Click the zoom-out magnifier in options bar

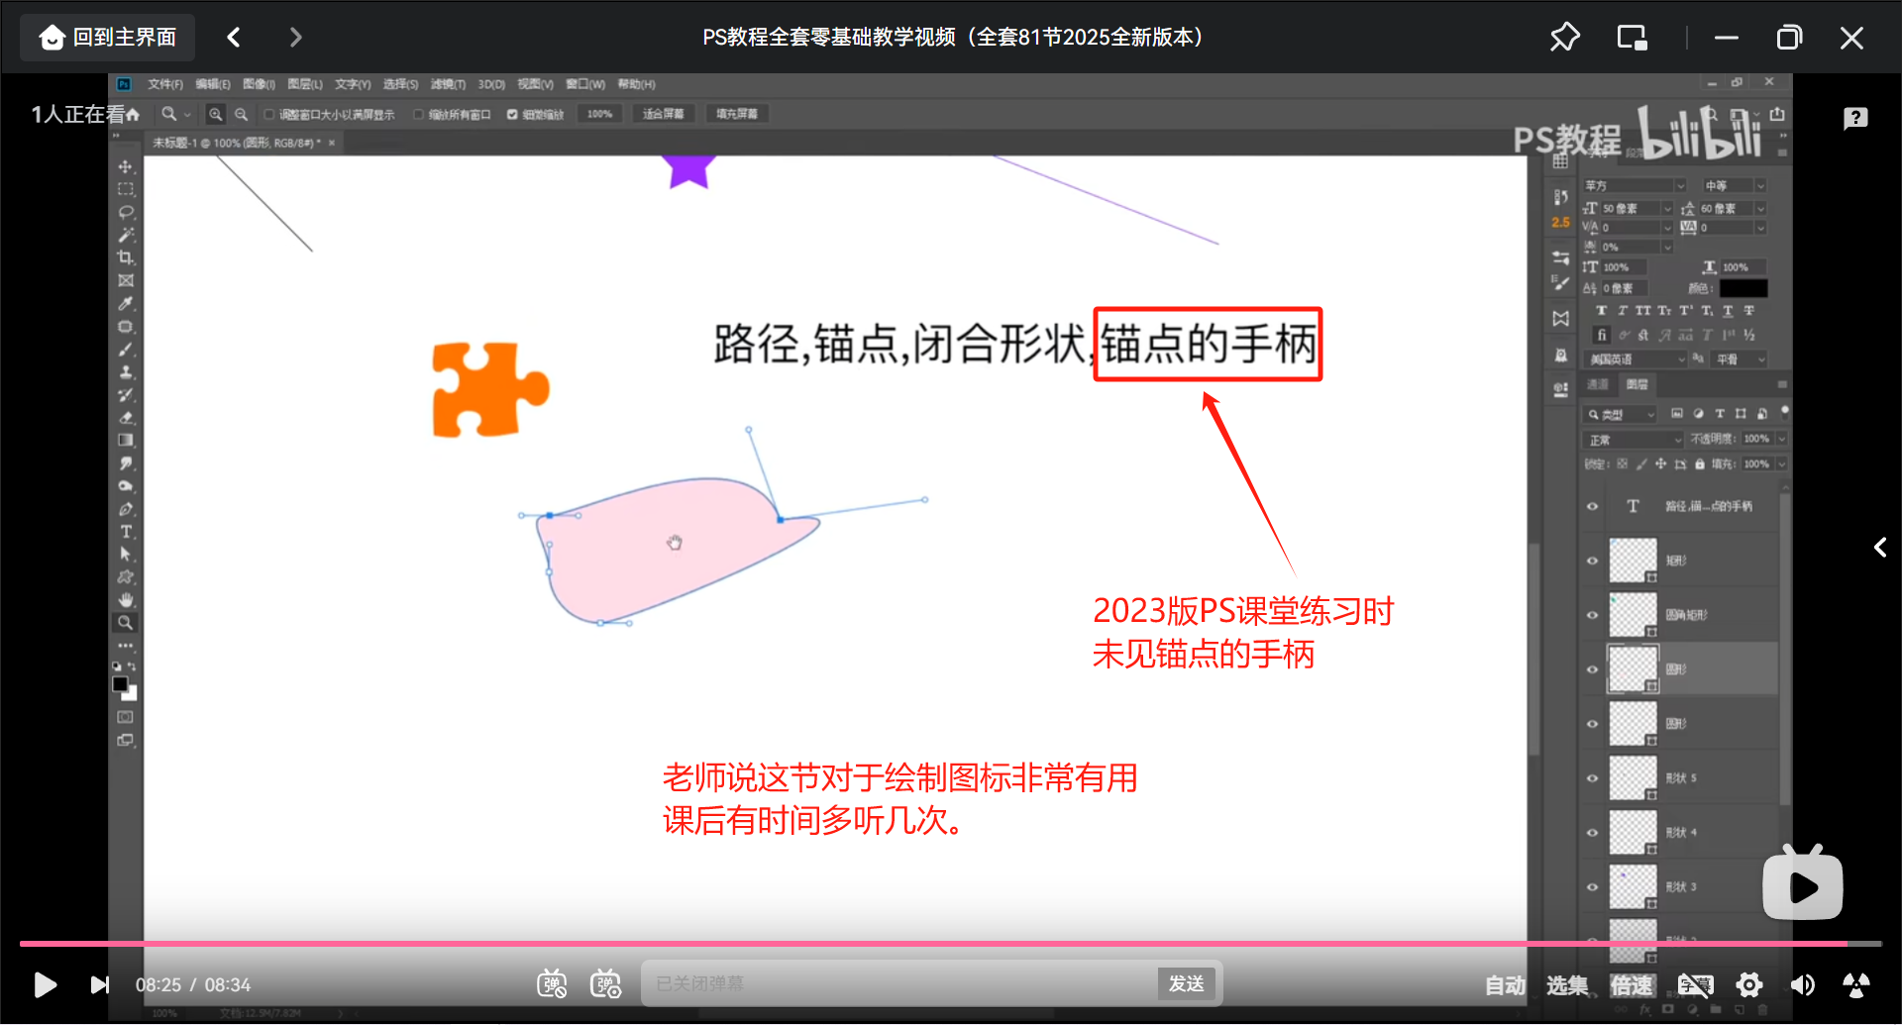241,114
